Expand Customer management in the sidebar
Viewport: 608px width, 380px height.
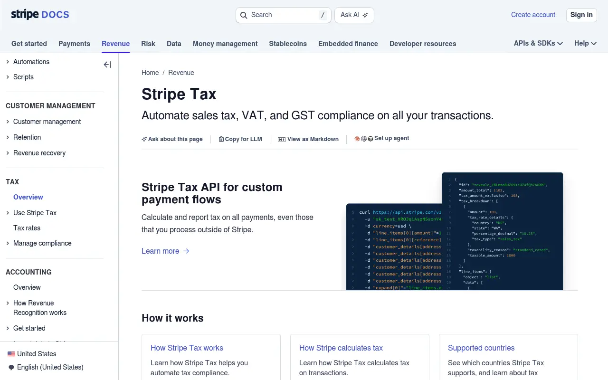tap(8, 122)
